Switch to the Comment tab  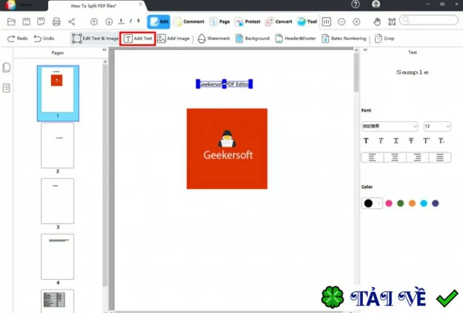189,21
